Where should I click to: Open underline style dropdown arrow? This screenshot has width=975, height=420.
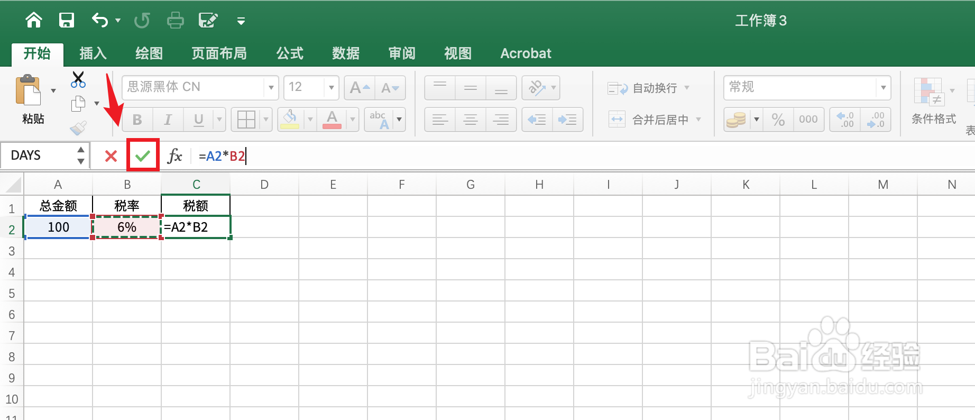[x=219, y=120]
